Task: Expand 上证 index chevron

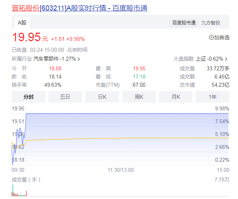Action: point(226,59)
